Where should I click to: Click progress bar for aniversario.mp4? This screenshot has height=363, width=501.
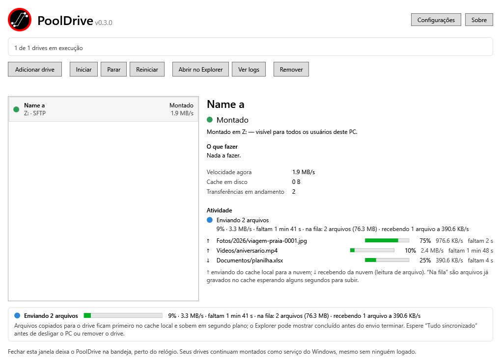(x=372, y=250)
